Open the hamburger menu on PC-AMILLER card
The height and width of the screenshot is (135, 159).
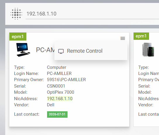(122, 38)
